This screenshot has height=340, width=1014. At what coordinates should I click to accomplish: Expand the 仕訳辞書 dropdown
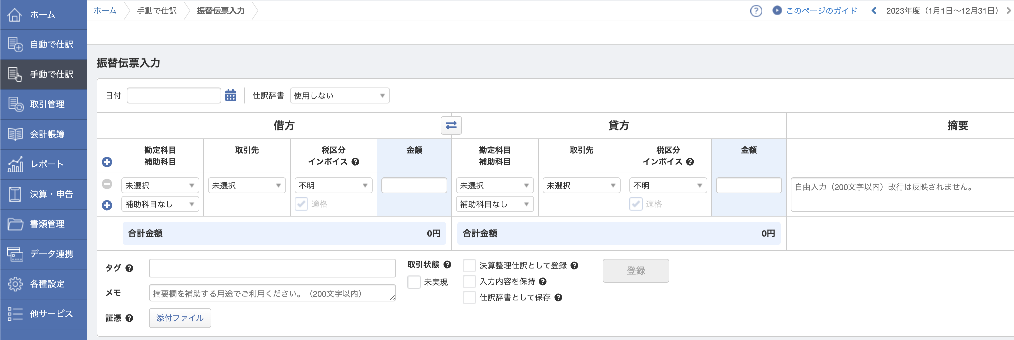click(340, 95)
